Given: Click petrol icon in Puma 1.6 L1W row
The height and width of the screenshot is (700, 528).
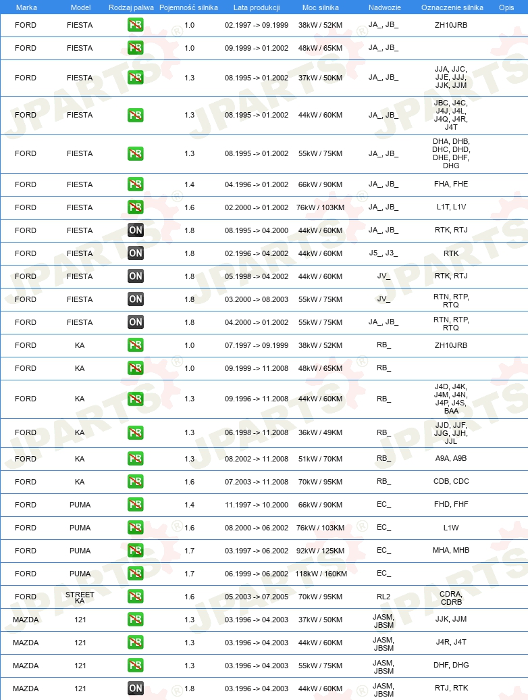Looking at the screenshot, I should tap(136, 528).
